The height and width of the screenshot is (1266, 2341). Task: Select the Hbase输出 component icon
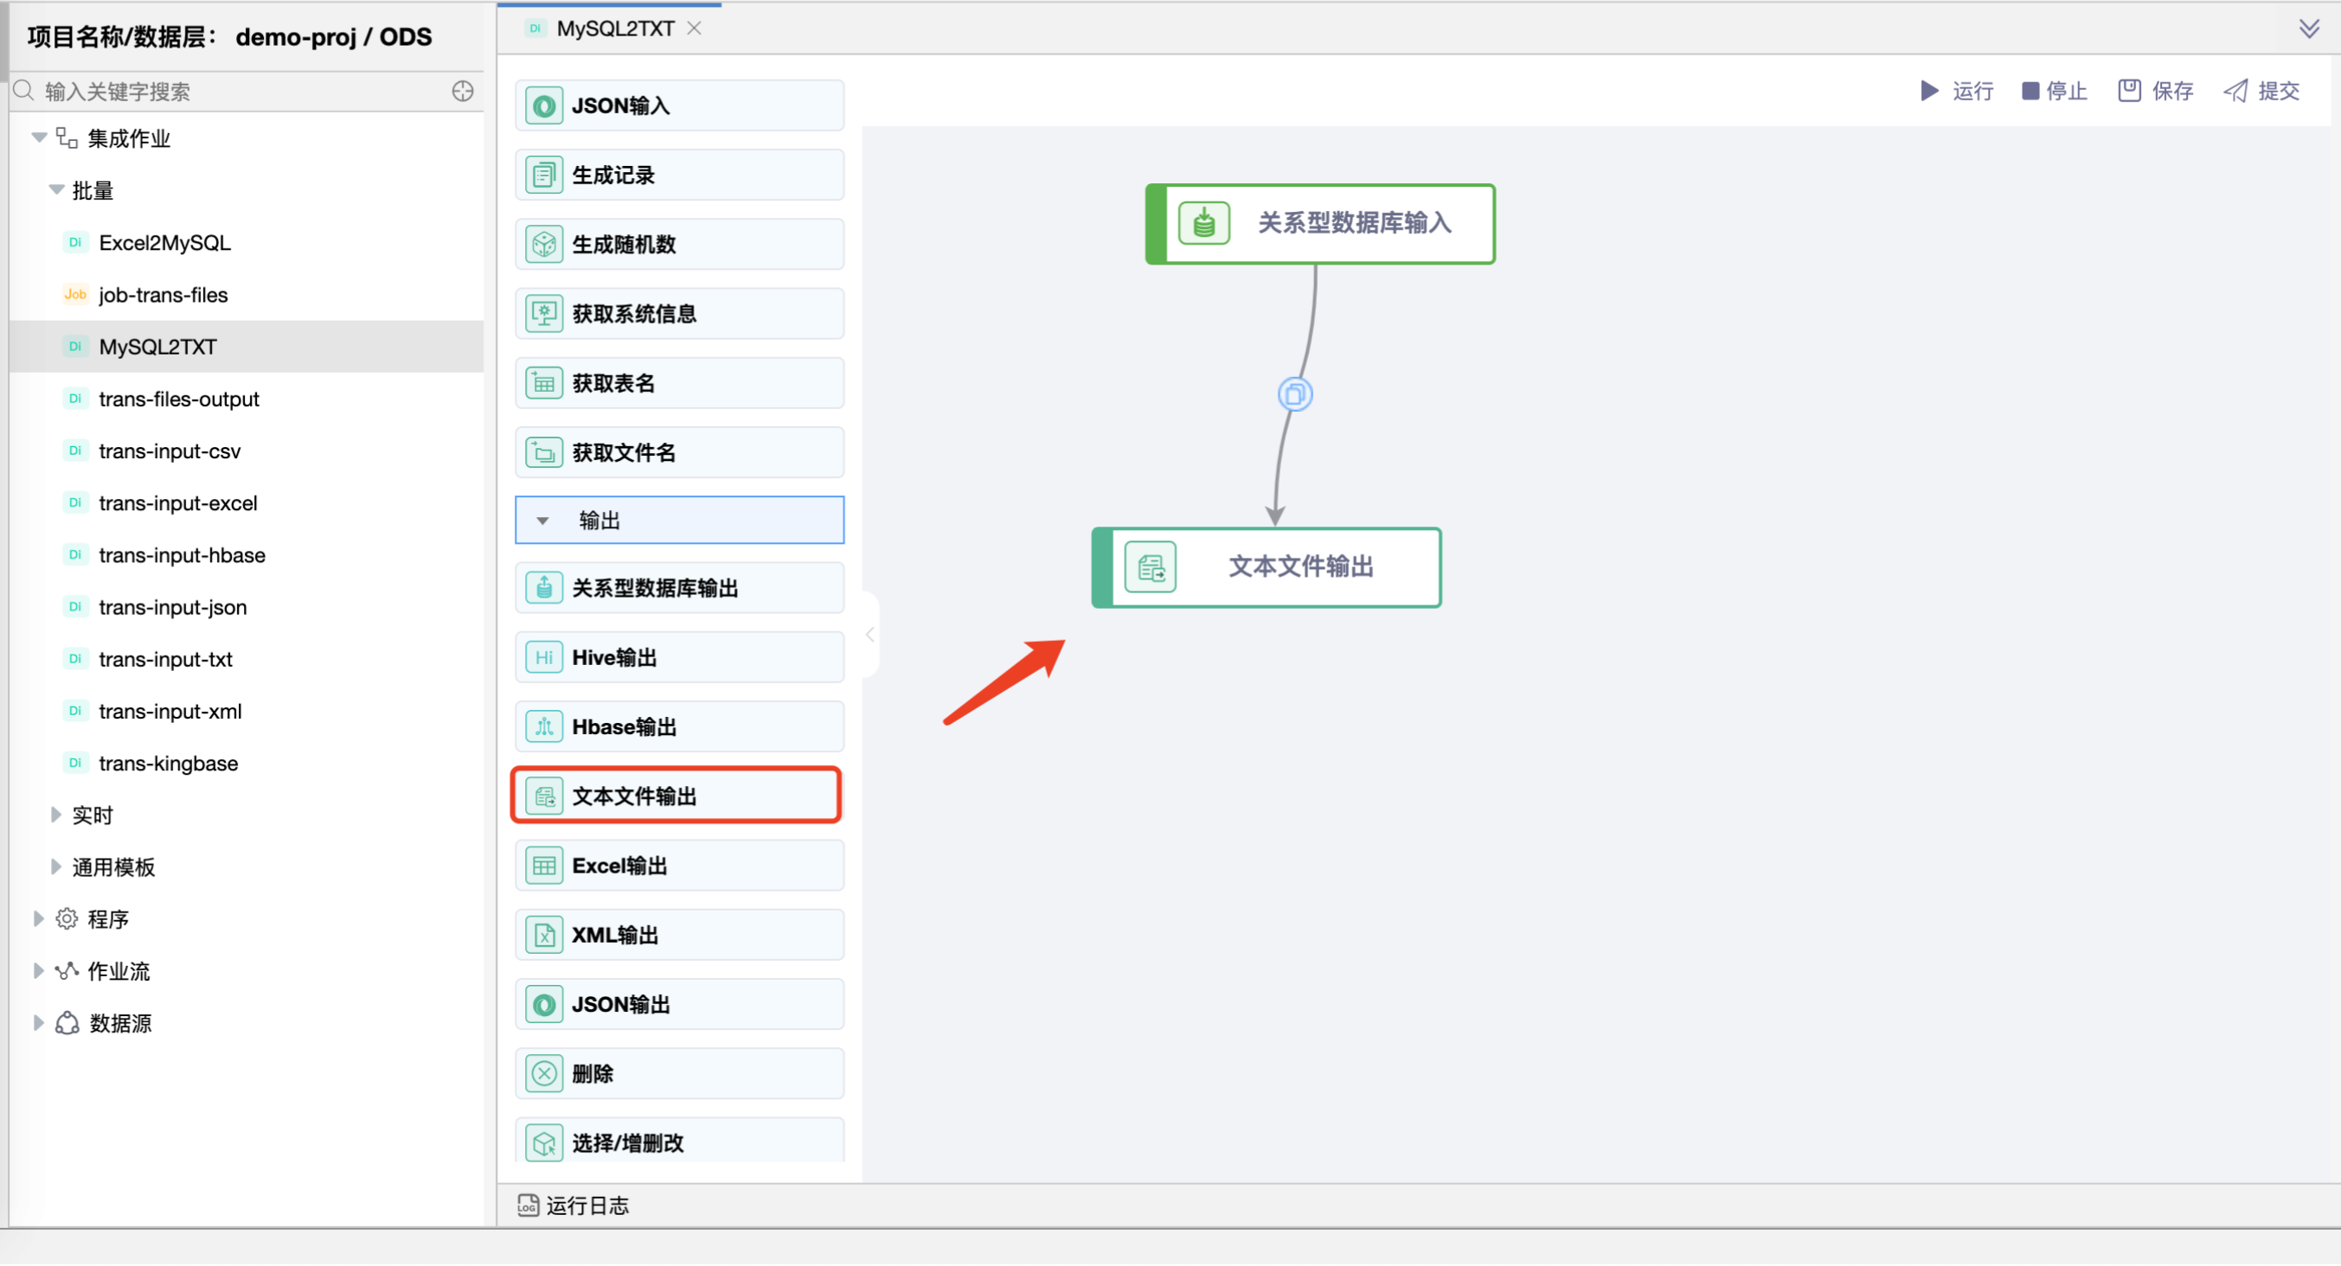click(544, 726)
